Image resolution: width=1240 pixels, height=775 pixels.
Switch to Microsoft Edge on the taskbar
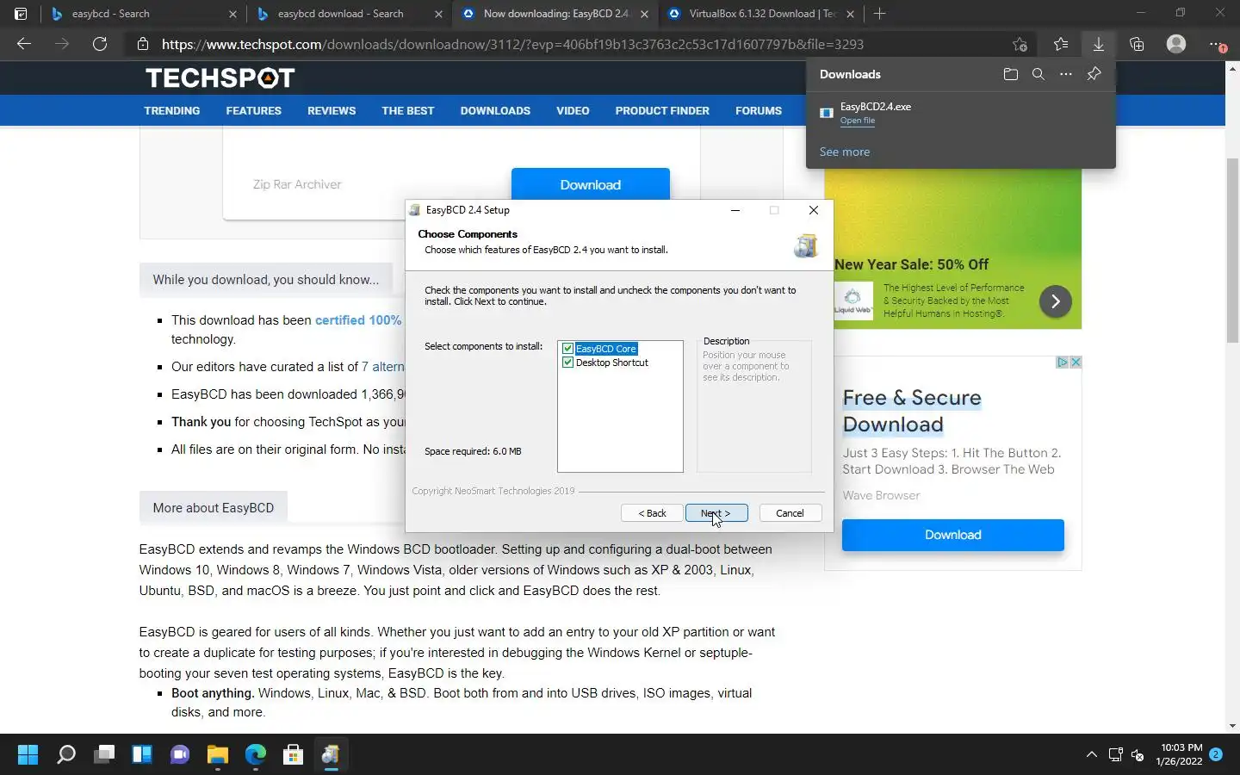point(256,755)
